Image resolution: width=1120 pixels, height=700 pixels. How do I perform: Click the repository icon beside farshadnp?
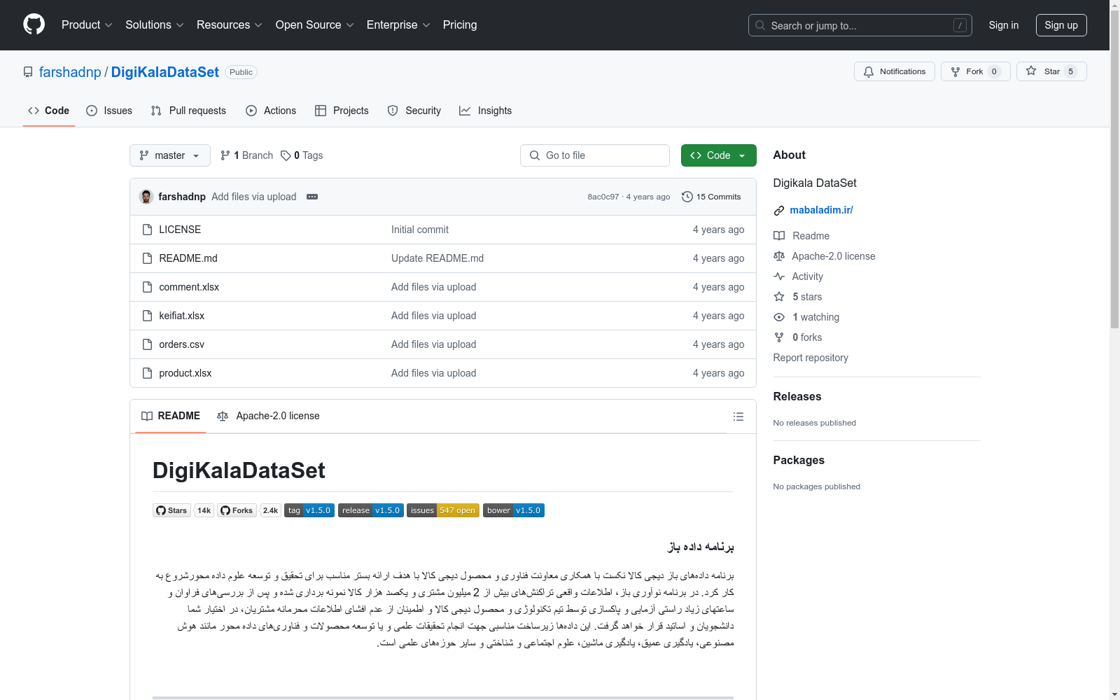tap(28, 72)
